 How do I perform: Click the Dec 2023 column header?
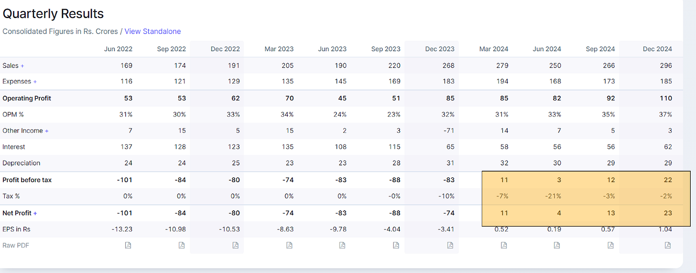(440, 49)
